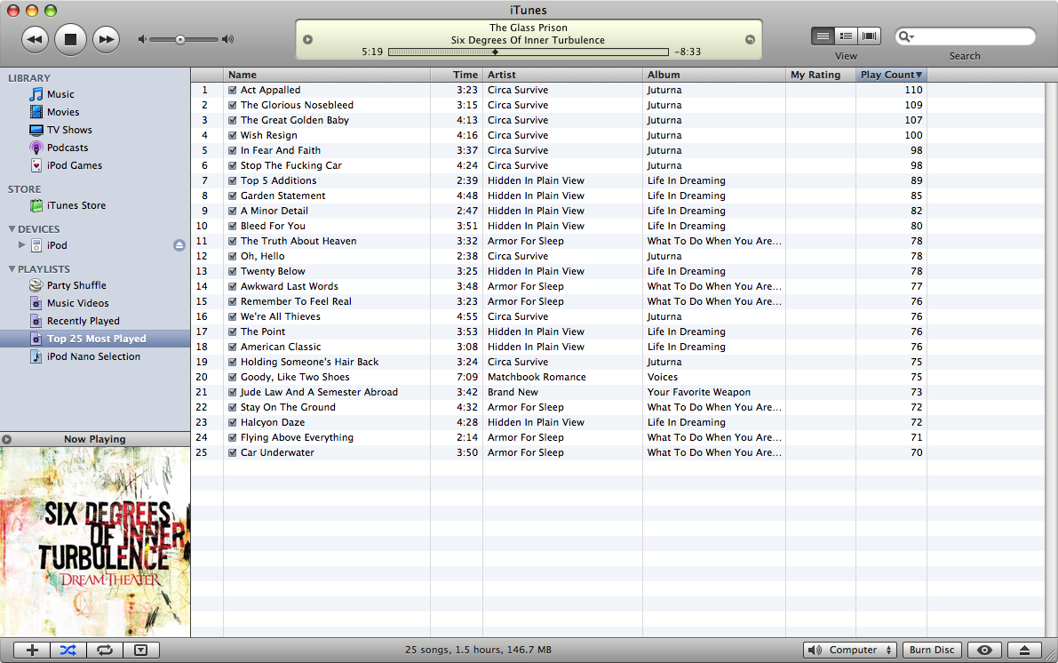
Task: Uncheck The Glorious Nosebleed song
Action: (232, 105)
